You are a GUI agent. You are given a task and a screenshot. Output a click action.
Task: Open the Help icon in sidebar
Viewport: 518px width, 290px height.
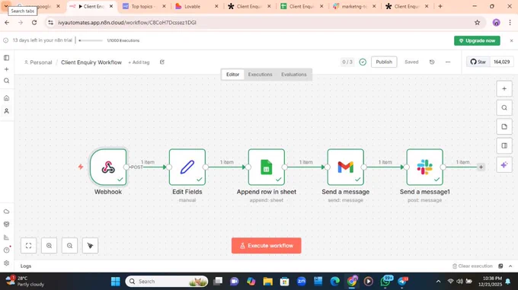tap(6, 250)
